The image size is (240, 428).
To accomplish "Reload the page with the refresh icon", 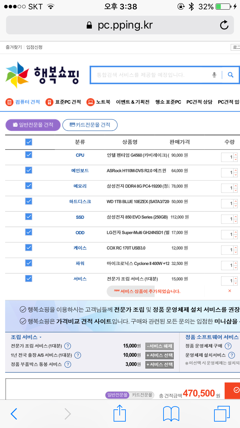I will click(224, 25).
